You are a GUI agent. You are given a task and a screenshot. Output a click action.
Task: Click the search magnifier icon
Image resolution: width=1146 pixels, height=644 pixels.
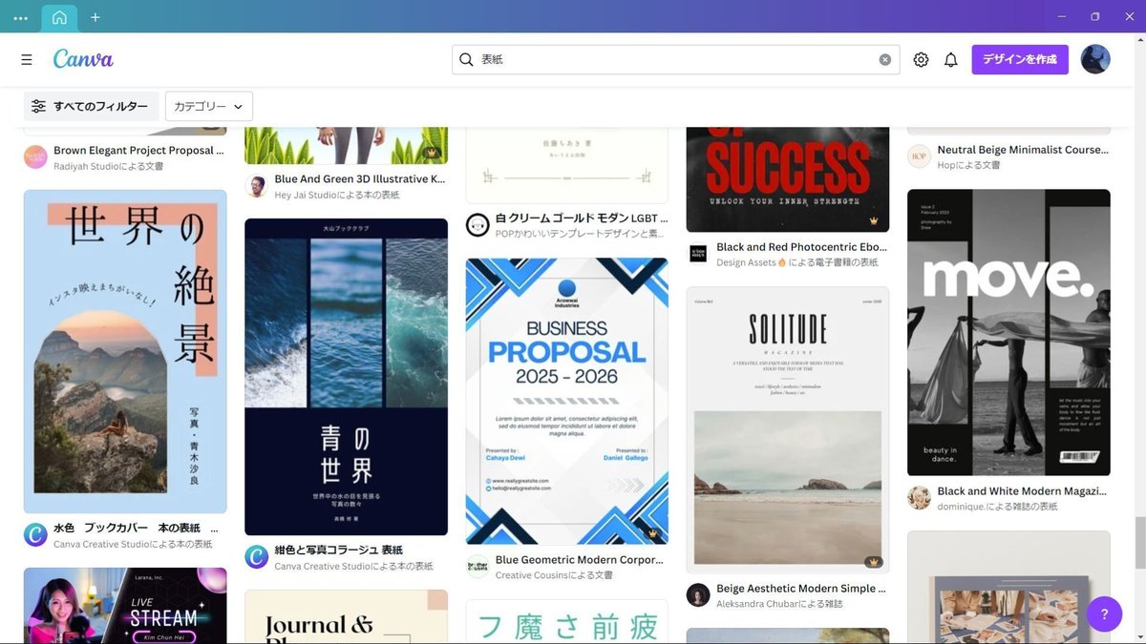pyautogui.click(x=466, y=59)
